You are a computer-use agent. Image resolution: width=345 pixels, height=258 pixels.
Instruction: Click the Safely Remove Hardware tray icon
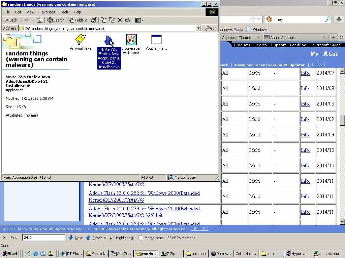coord(316,254)
